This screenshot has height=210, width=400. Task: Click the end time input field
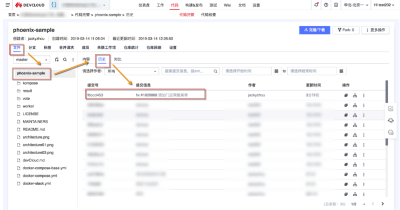(x=312, y=71)
